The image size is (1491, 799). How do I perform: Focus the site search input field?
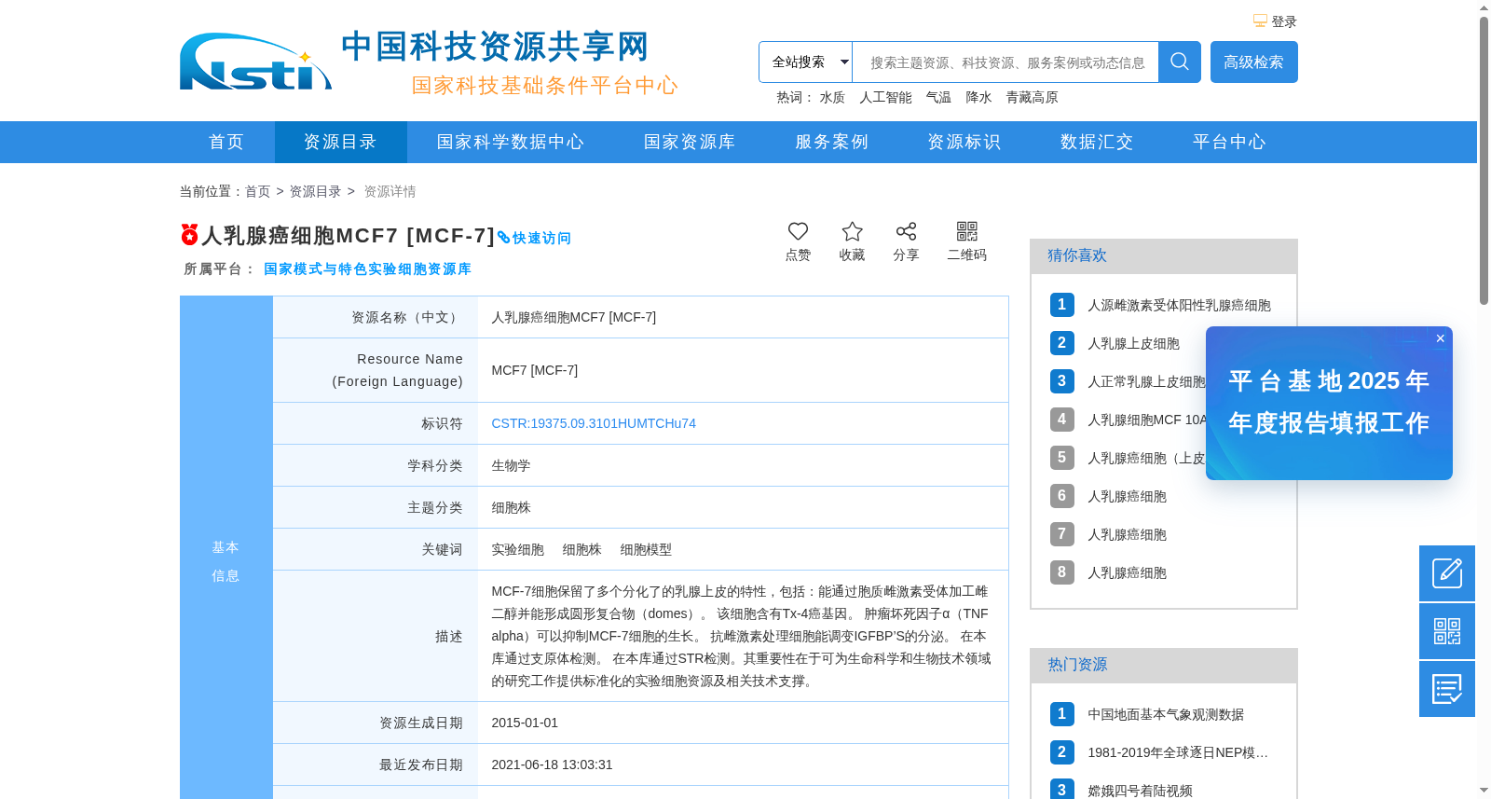1005,62
